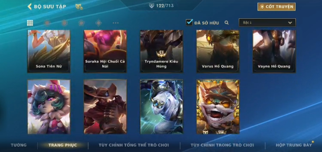
Task: Select the diamond rarity filter icon
Action: [98, 23]
